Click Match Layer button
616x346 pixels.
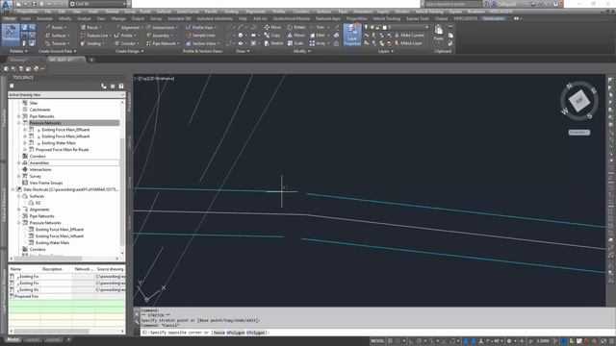(x=408, y=43)
